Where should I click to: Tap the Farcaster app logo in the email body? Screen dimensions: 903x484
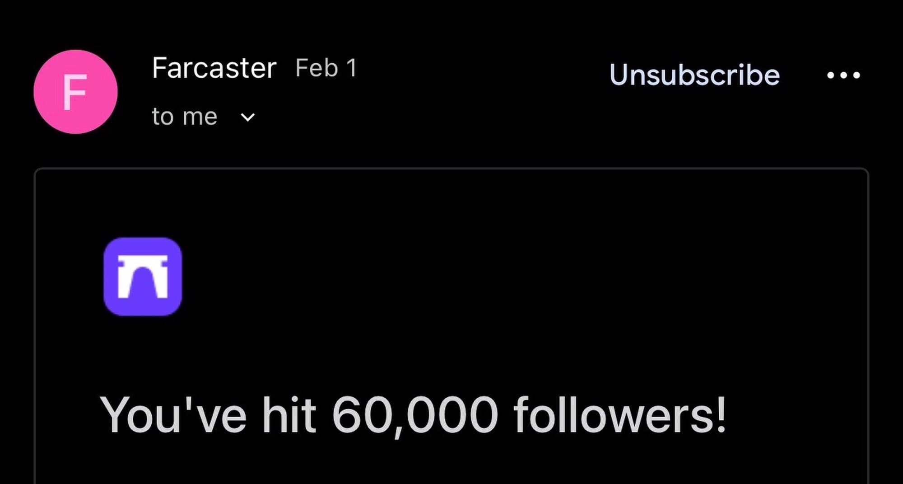tap(143, 277)
